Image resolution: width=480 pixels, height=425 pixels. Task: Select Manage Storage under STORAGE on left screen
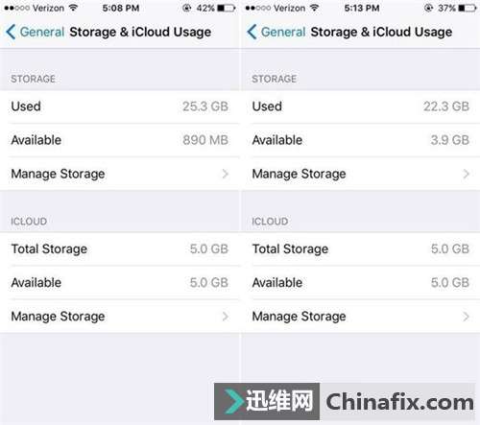pos(119,174)
